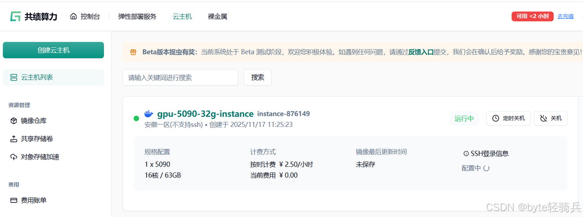Click the cube icon beside 镜像仓库

click(x=14, y=121)
